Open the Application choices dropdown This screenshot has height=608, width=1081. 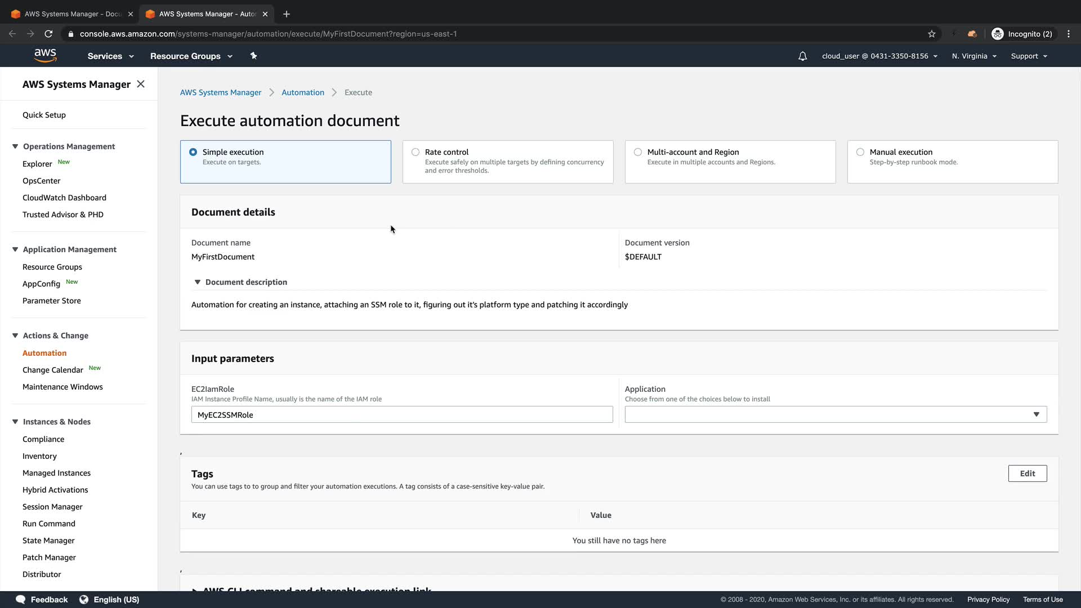836,414
